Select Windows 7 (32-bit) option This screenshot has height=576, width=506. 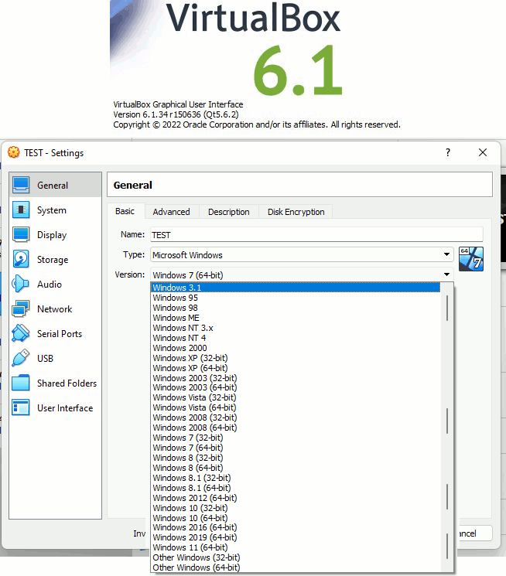pyautogui.click(x=296, y=438)
